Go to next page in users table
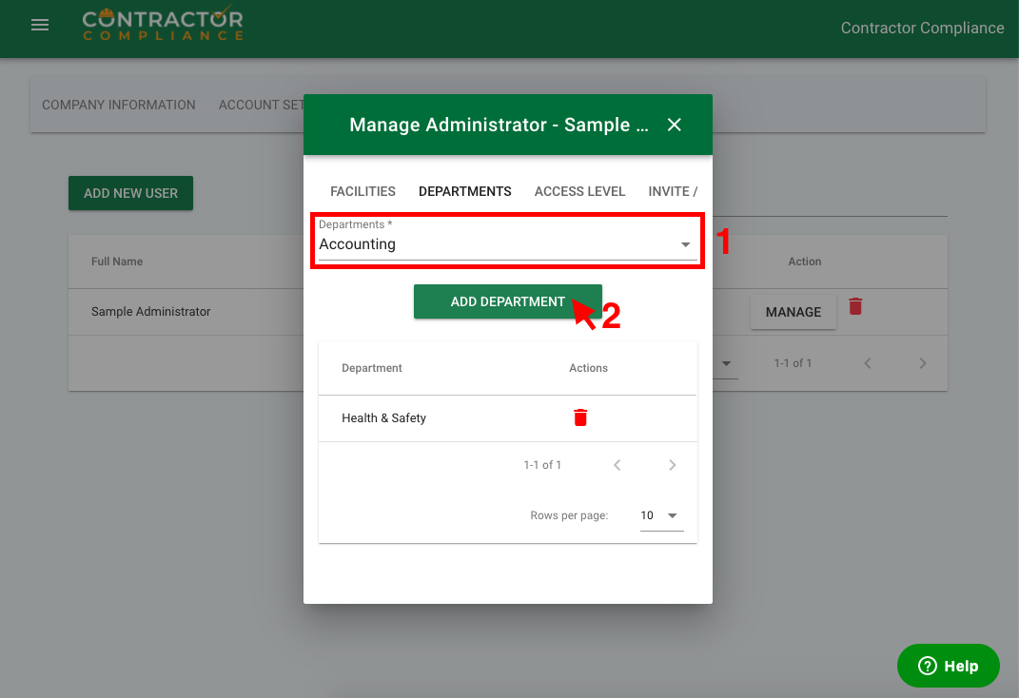The image size is (1019, 698). tap(922, 363)
